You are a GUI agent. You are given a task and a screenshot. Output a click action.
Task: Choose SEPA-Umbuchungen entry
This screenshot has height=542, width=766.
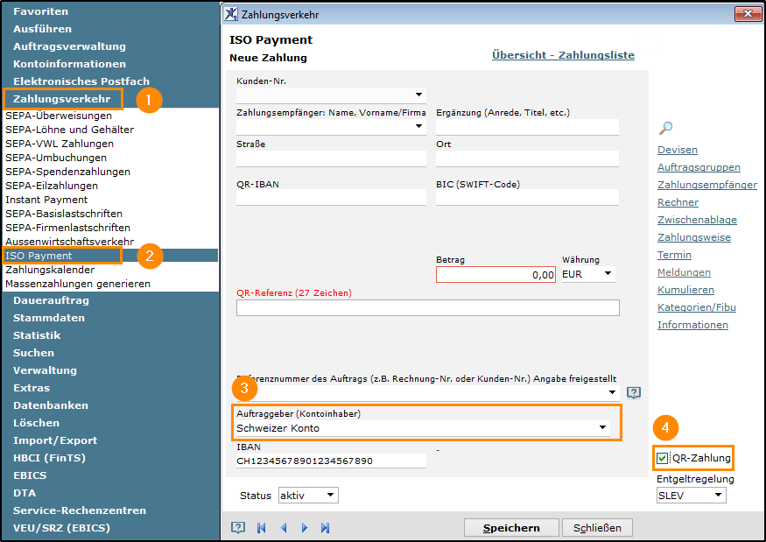point(56,158)
